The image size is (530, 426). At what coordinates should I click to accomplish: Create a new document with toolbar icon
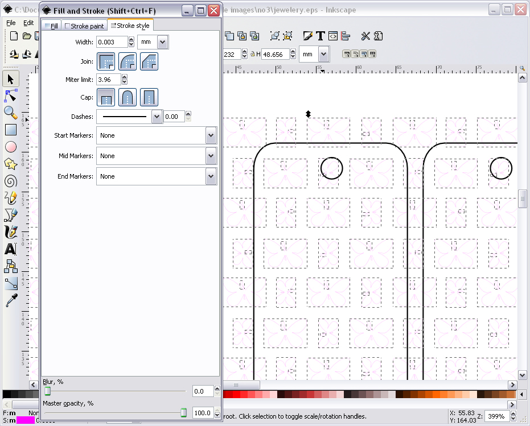[14, 36]
